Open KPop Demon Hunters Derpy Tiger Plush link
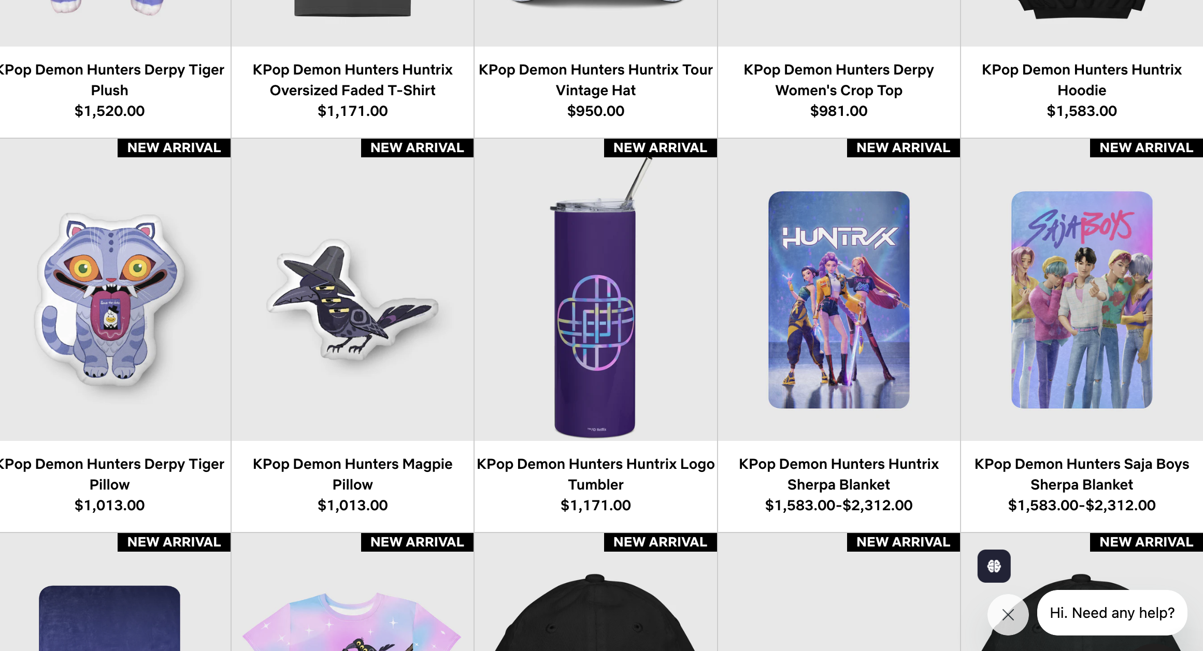1203x651 pixels. pyautogui.click(x=109, y=80)
